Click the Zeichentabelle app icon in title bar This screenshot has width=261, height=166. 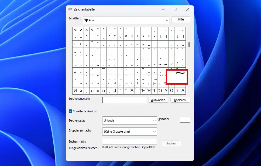click(x=70, y=9)
